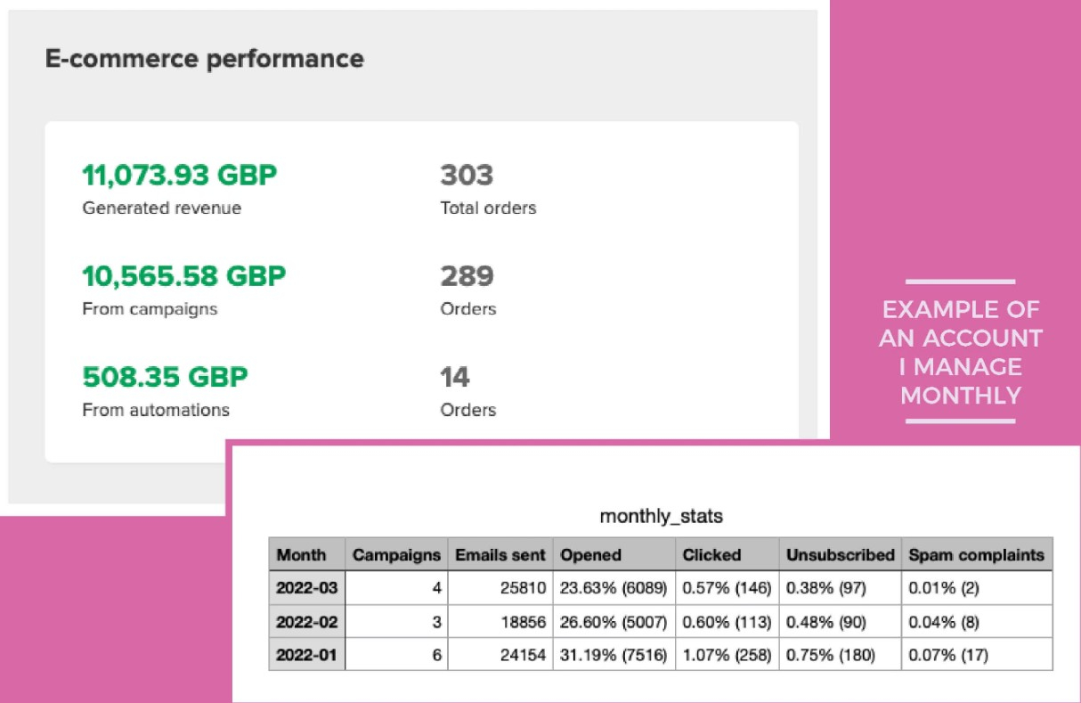The image size is (1081, 703).
Task: Click the Campaigns column header
Action: [x=396, y=554]
